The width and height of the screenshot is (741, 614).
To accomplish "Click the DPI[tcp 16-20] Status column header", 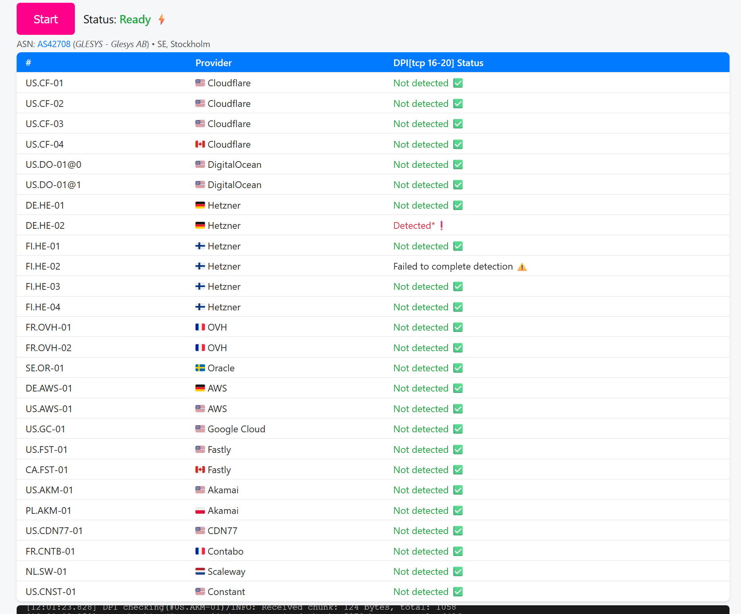I will point(438,63).
